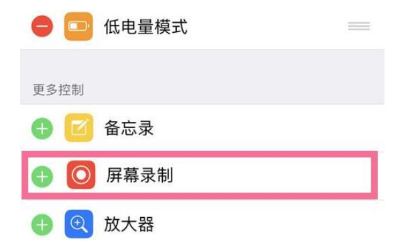This screenshot has height=248, width=396.
Task: Click the pink highlight border around 屏幕录制
Action: point(200,154)
